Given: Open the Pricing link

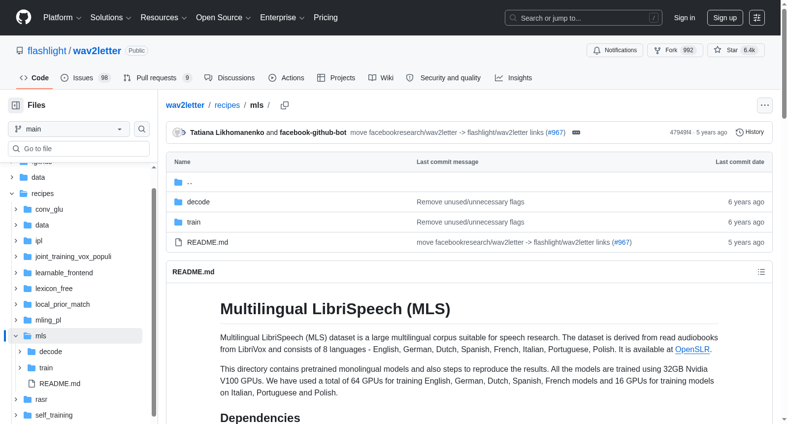Looking at the screenshot, I should tap(326, 18).
